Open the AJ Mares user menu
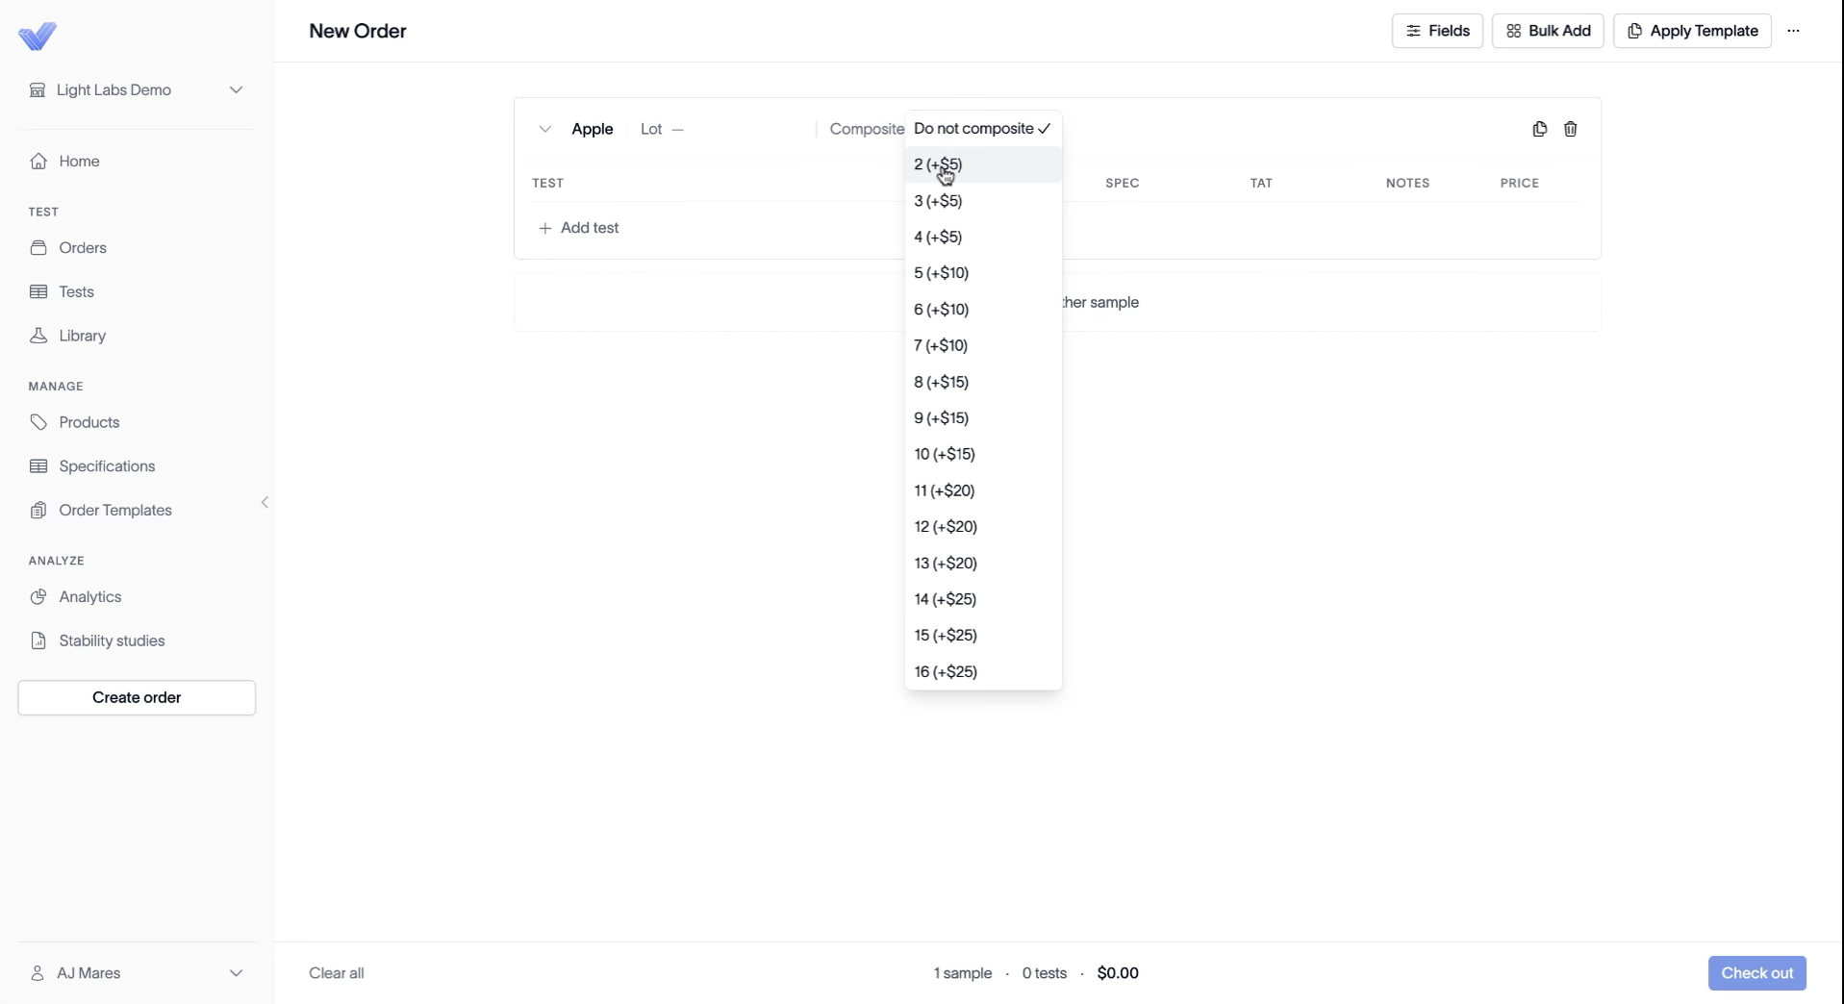This screenshot has height=1004, width=1844. click(x=137, y=973)
